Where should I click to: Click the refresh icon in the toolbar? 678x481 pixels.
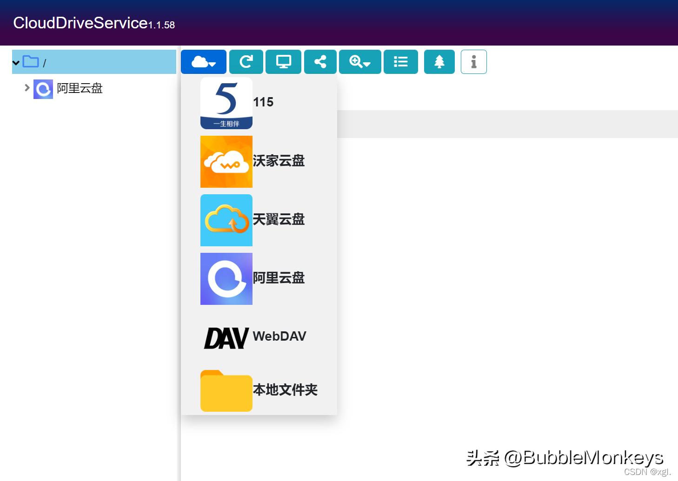pos(246,61)
